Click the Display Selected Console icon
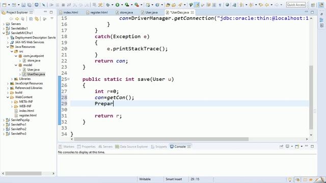The height and width of the screenshot is (183, 326). [287, 146]
